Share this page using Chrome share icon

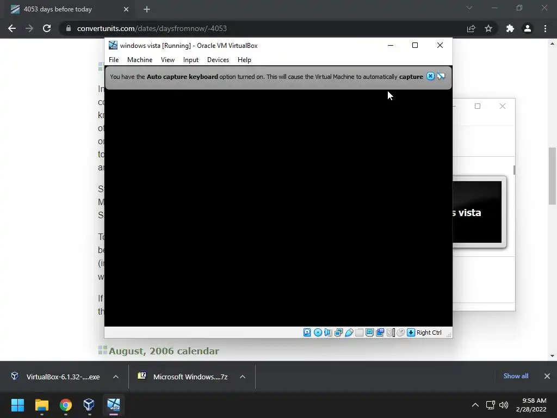[x=471, y=28]
